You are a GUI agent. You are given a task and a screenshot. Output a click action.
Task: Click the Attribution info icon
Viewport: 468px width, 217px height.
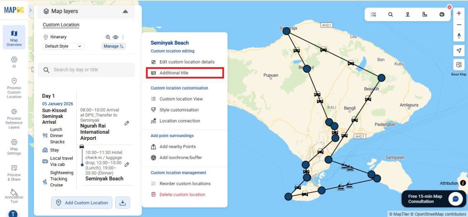click(x=463, y=183)
